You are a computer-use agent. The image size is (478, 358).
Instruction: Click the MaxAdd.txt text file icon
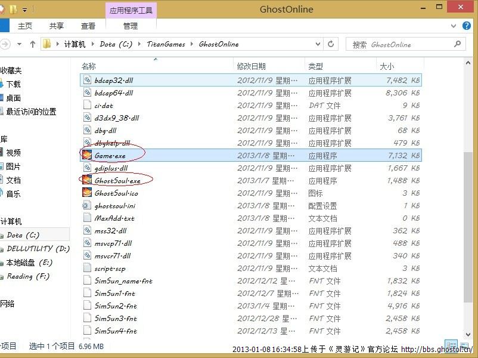[x=87, y=218]
